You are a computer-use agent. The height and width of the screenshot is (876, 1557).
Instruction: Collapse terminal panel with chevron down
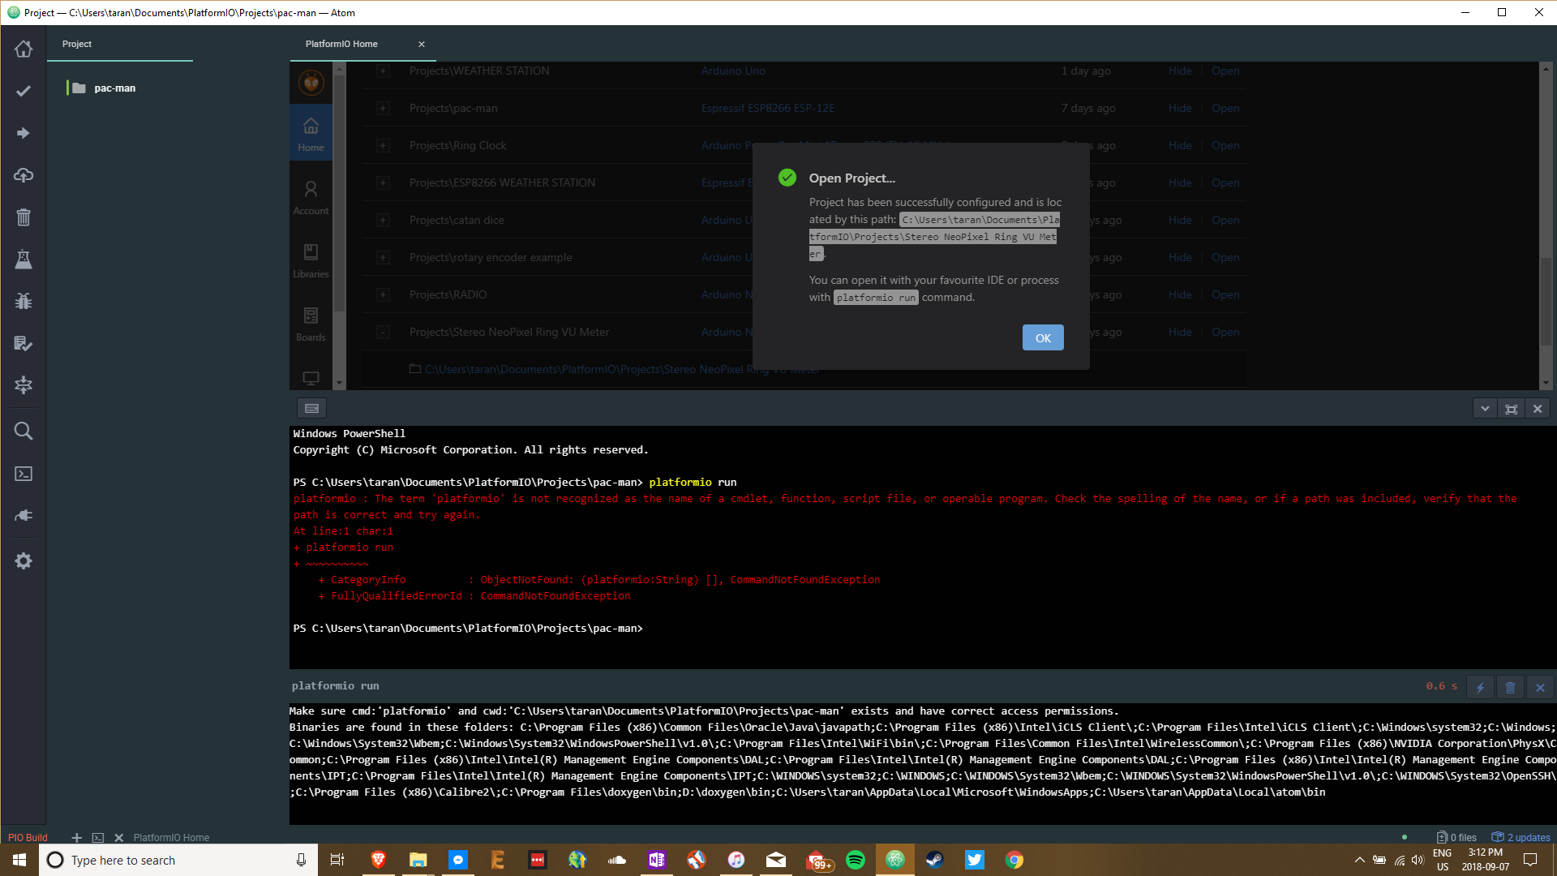click(1485, 409)
